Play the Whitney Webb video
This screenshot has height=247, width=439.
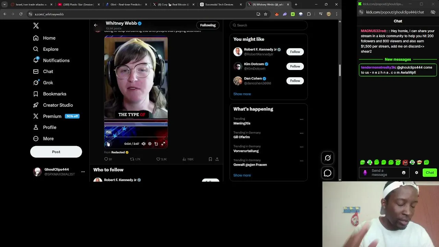coord(108,144)
